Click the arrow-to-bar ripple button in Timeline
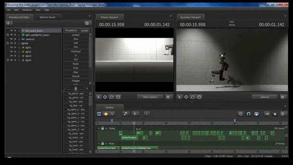Screen dimensions: 293x165 267,114
